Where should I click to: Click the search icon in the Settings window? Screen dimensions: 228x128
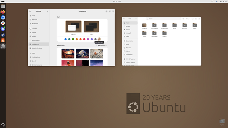(30, 11)
